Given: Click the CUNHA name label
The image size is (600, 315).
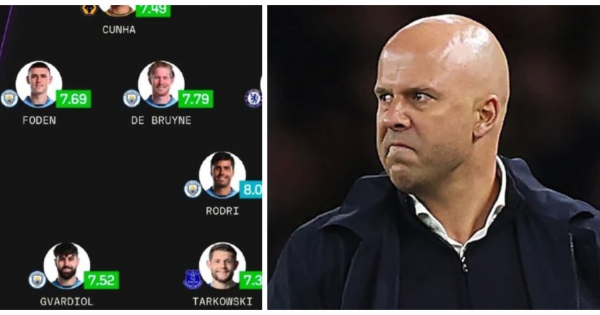Looking at the screenshot, I should (119, 29).
